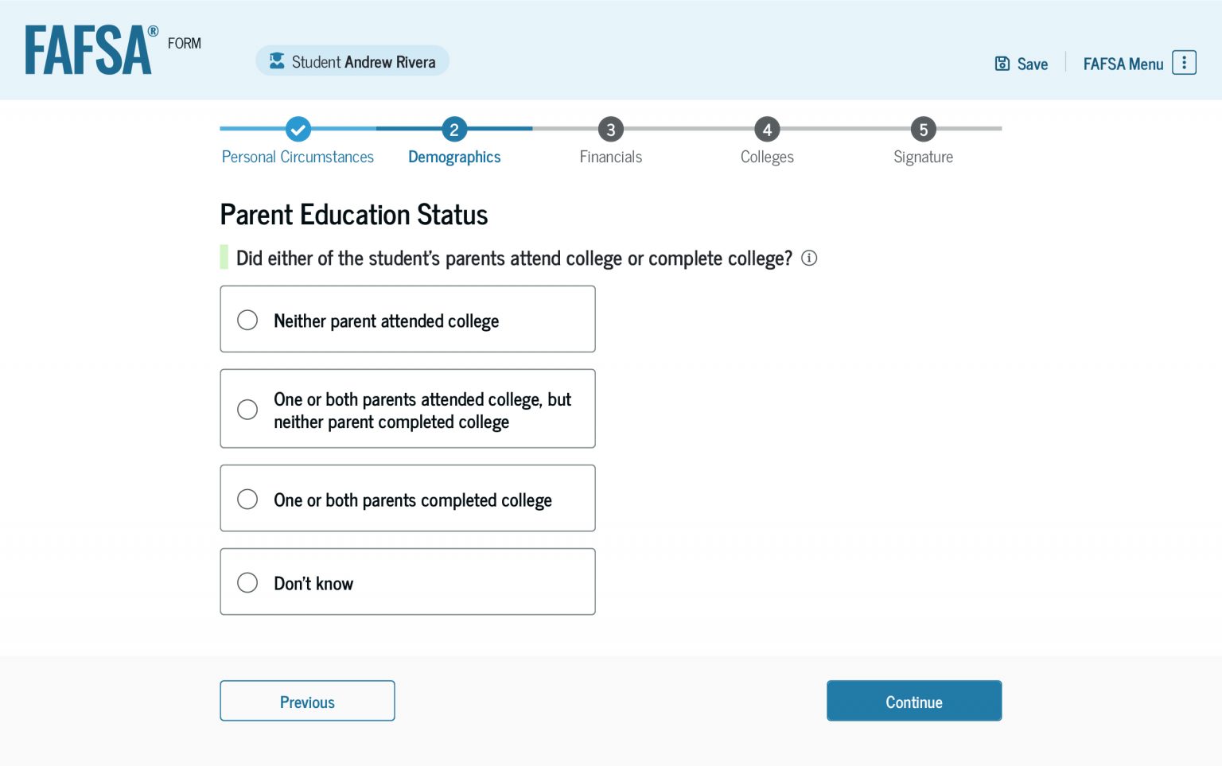
Task: Click the step 3 circle for Financials
Action: pyautogui.click(x=610, y=129)
